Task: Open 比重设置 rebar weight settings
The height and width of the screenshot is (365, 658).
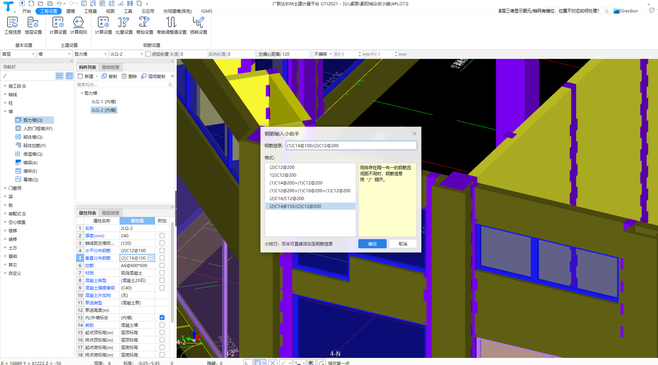Action: click(x=124, y=26)
